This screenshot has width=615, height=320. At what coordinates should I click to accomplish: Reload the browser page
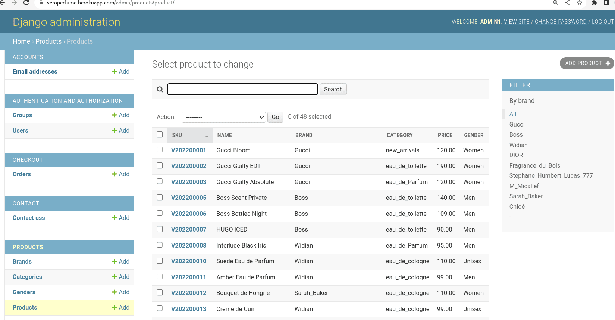coord(26,3)
